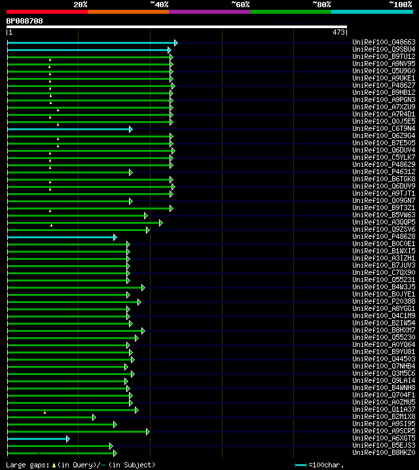The height and width of the screenshot is (470, 419).
Task: Click the green alignment bar for UniRef100_Q6DUV4
Action: [90, 151]
